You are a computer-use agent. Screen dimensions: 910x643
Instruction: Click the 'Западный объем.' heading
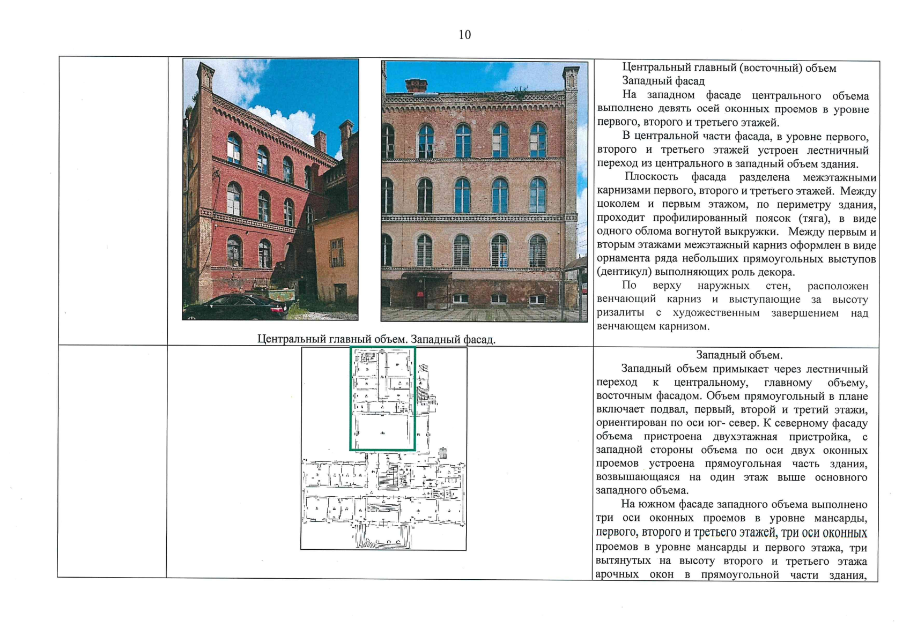pyautogui.click(x=738, y=355)
